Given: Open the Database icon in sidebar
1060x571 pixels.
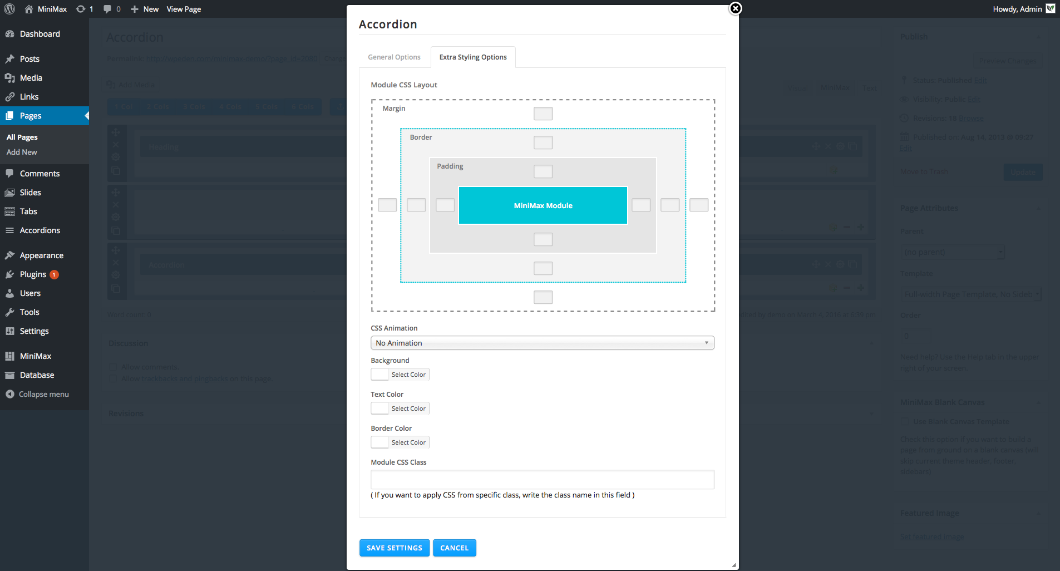Looking at the screenshot, I should 9,375.
